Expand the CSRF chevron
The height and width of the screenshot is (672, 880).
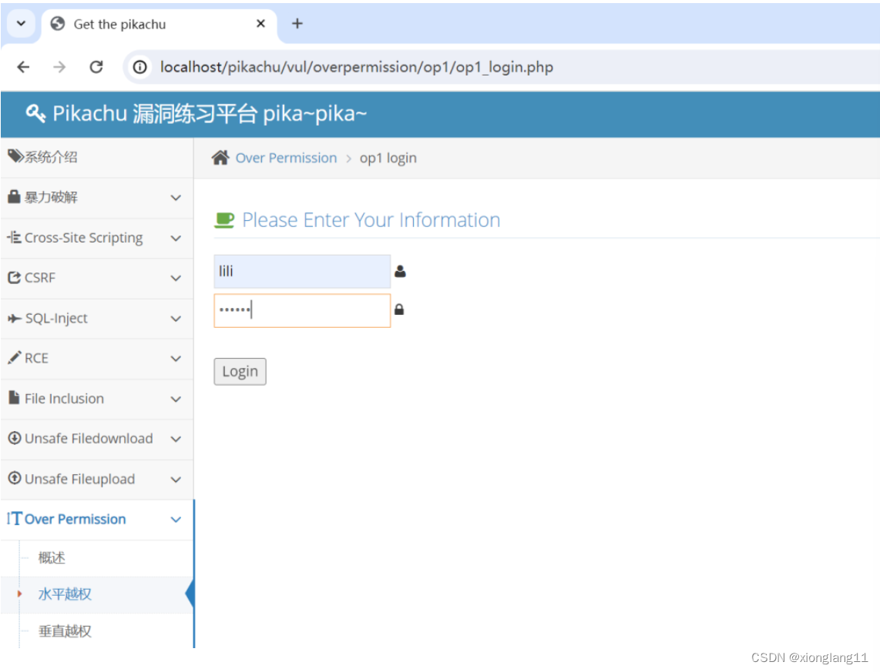(176, 279)
